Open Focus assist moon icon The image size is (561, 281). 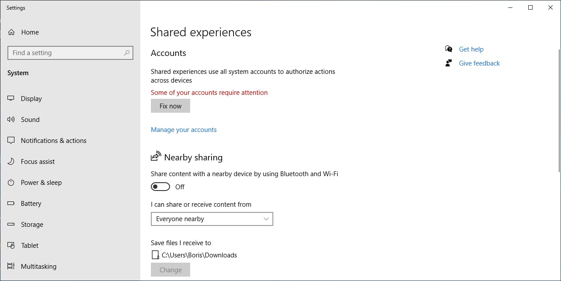pyautogui.click(x=11, y=162)
